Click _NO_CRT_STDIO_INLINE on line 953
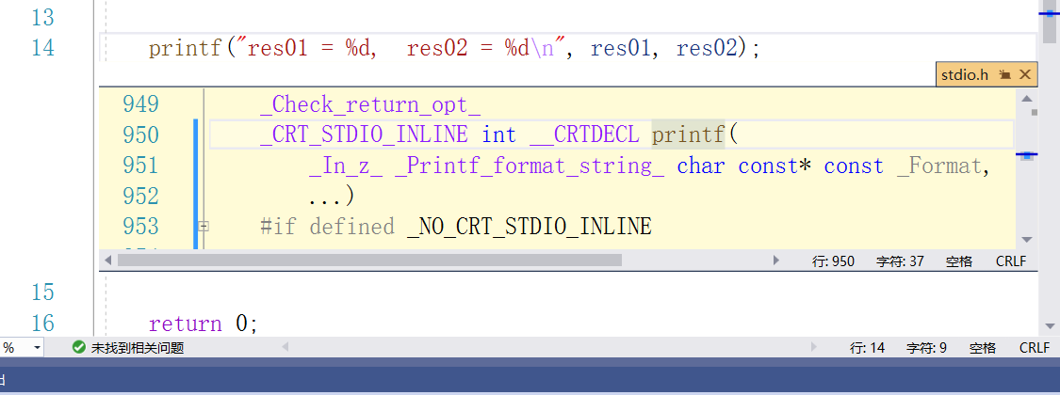The image size is (1060, 395). (530, 227)
